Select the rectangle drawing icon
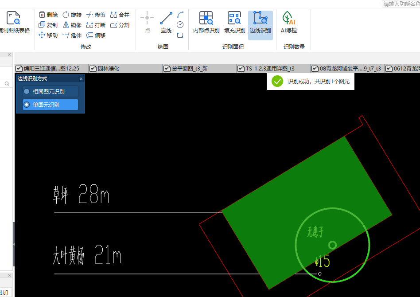The image size is (420, 297). coord(179,35)
